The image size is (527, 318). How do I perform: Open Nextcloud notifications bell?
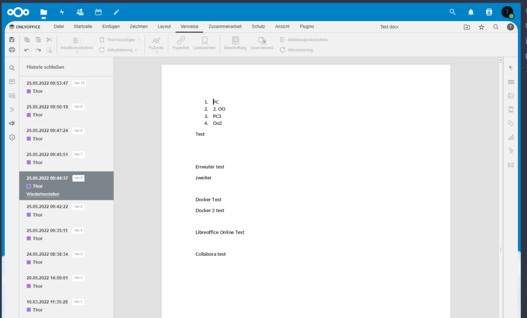[471, 12]
